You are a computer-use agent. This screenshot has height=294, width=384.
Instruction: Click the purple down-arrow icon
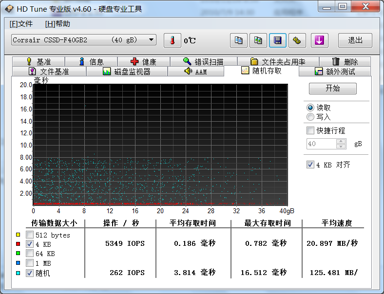pyautogui.click(x=319, y=40)
